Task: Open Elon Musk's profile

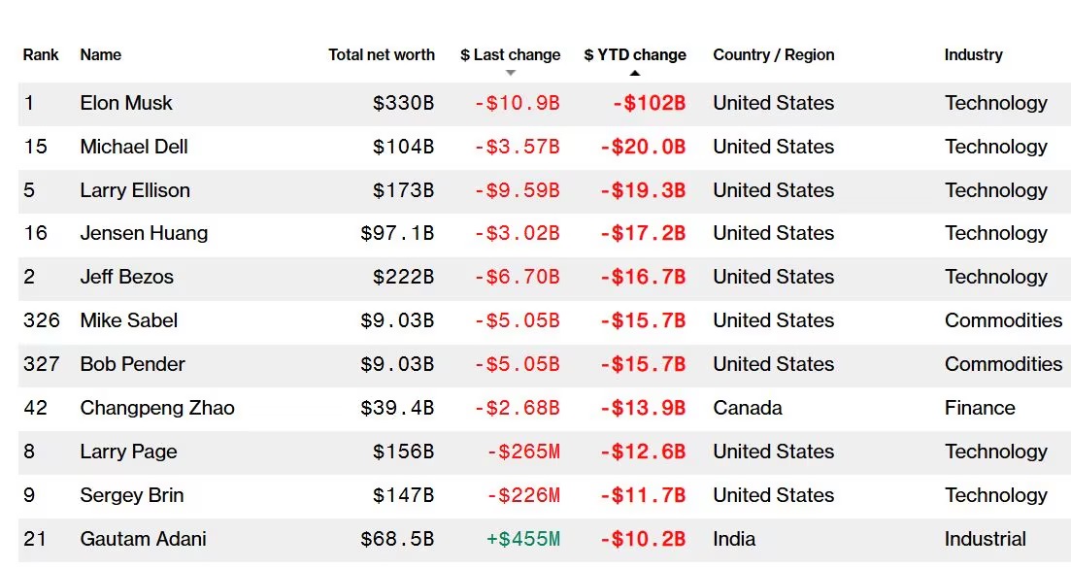Action: 126,103
